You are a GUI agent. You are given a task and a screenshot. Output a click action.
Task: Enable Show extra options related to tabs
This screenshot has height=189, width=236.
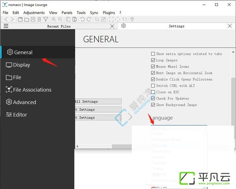pos(153,54)
